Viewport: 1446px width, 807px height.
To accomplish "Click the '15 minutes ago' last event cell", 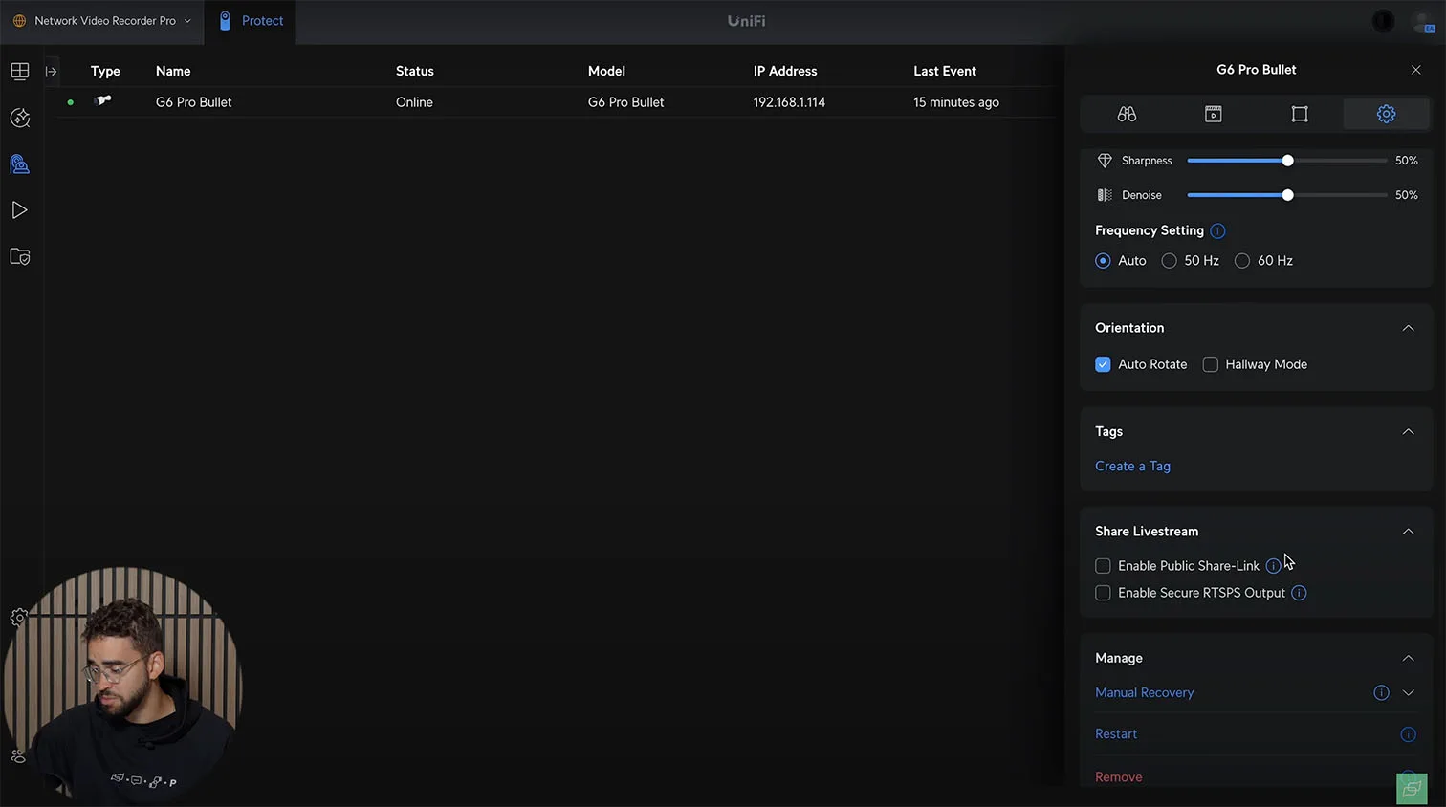I will (x=956, y=102).
